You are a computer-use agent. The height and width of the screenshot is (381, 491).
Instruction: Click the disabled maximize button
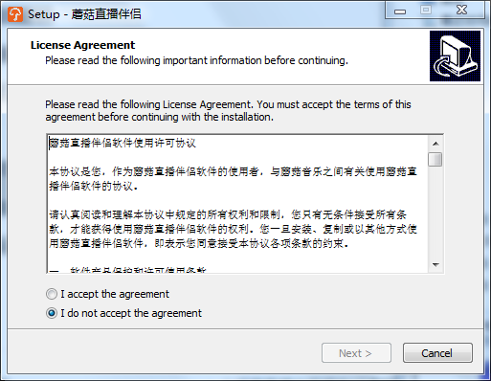tap(426, 11)
